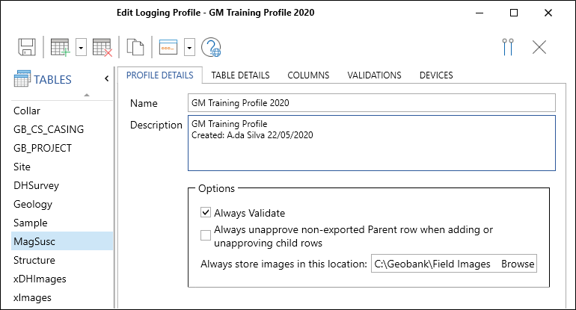Click inside the Description text box
Image resolution: width=576 pixels, height=310 pixels.
371,143
